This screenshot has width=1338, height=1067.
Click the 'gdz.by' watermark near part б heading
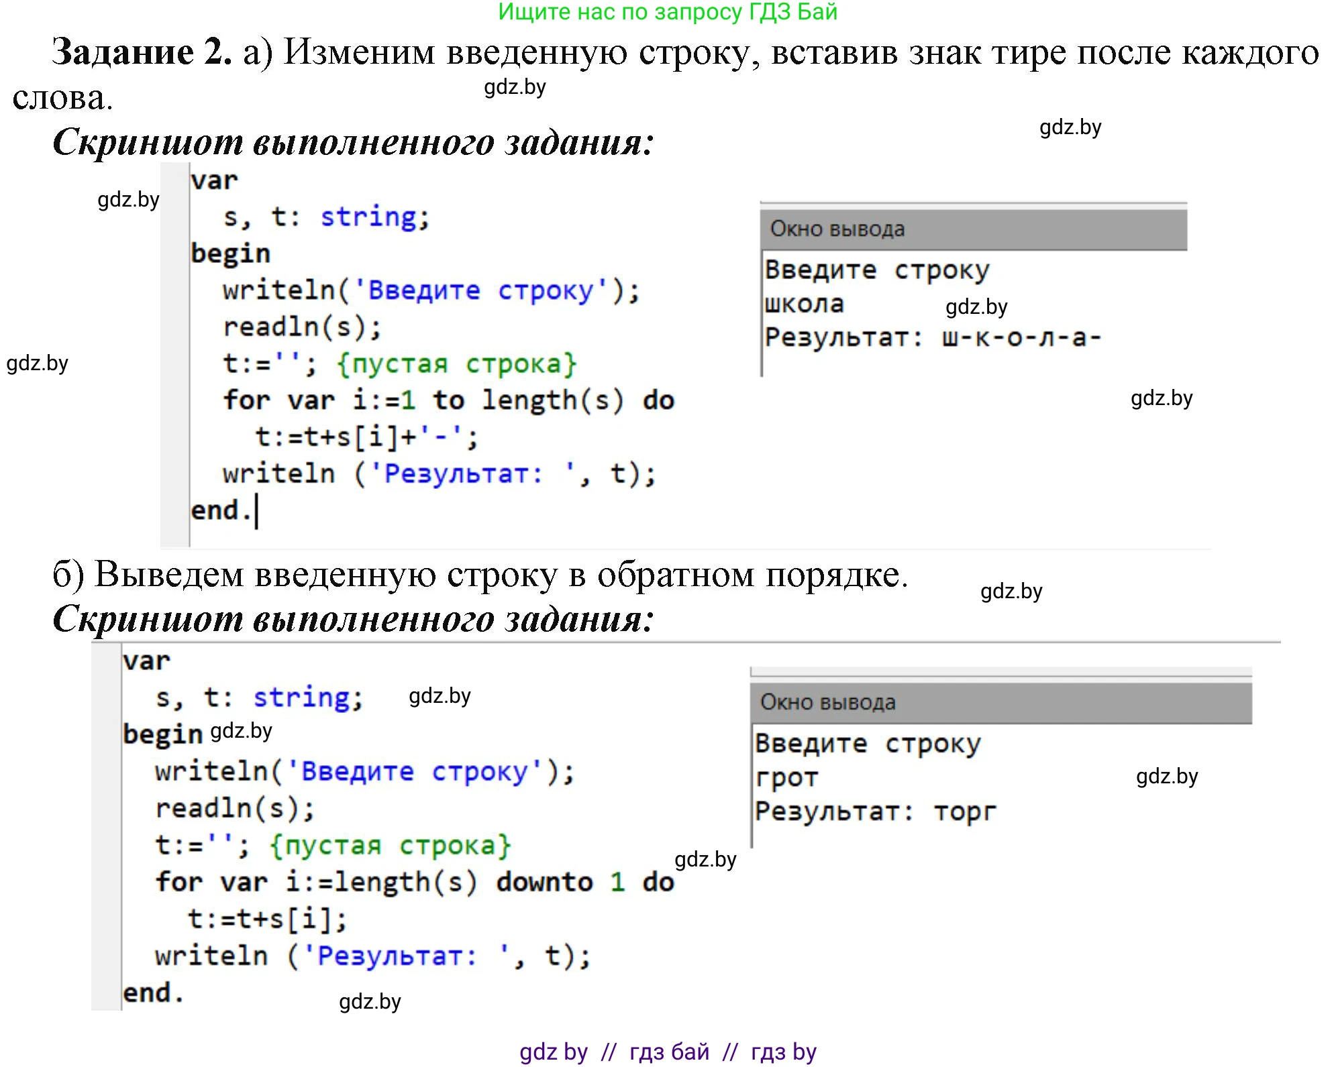coord(1010,592)
